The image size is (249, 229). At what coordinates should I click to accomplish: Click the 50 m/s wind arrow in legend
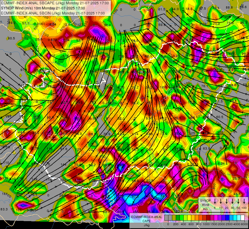(238, 201)
